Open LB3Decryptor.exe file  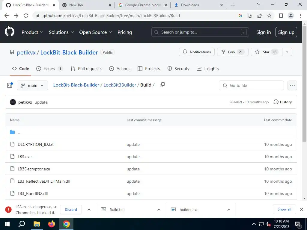pos(34,169)
